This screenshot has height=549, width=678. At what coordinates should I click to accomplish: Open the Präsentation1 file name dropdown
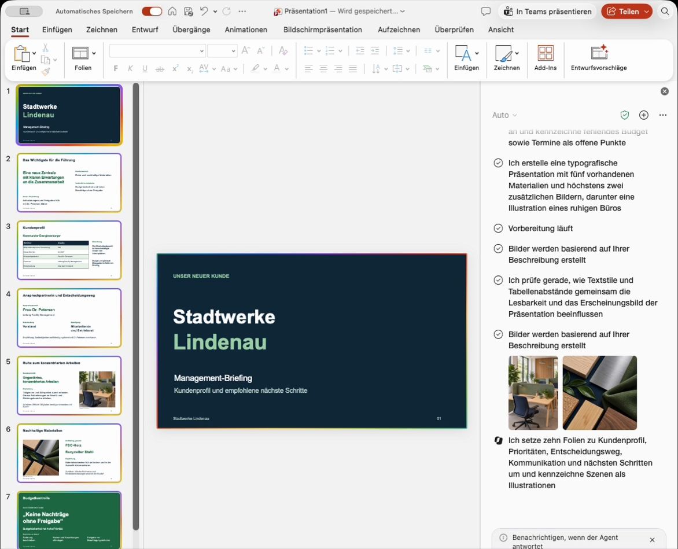point(403,12)
